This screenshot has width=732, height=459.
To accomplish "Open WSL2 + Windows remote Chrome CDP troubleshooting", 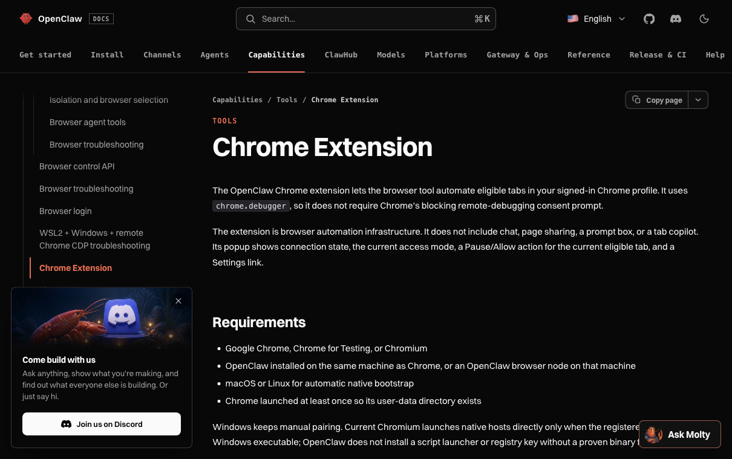I will pyautogui.click(x=94, y=239).
